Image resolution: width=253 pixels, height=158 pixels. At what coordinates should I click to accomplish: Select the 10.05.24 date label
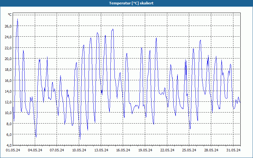(79, 150)
